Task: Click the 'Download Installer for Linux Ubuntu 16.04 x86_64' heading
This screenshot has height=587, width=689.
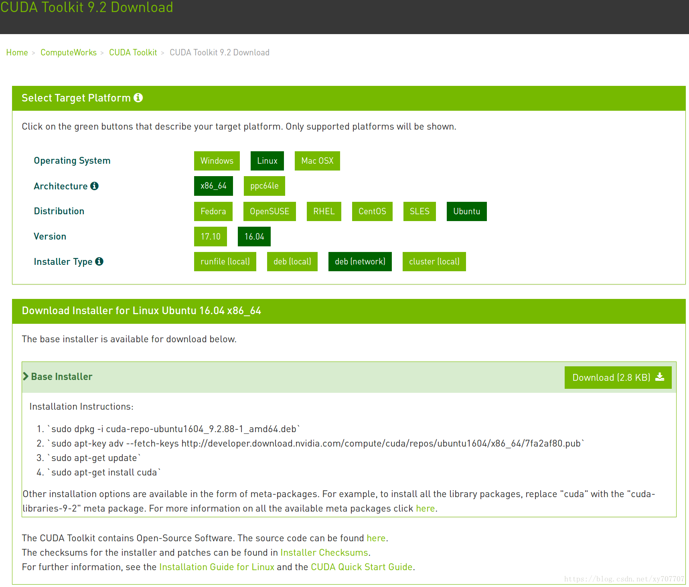Action: click(142, 311)
